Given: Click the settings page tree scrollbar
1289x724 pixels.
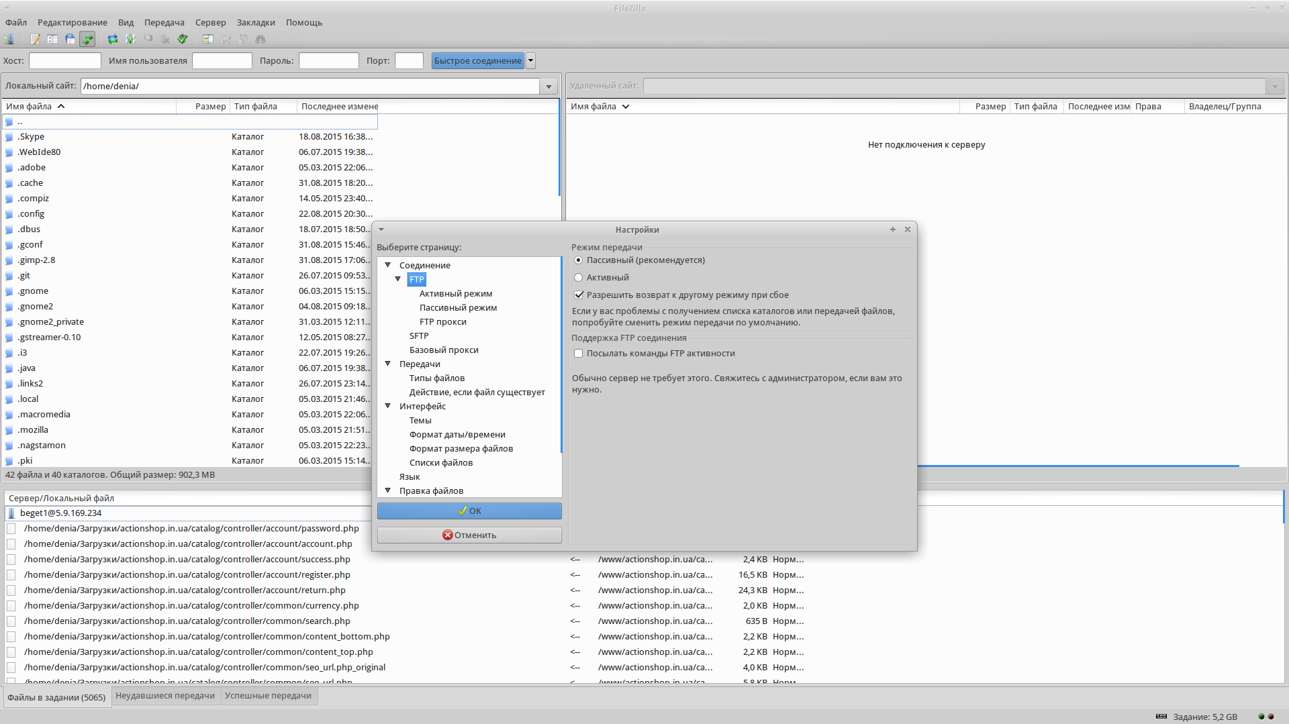Looking at the screenshot, I should coord(561,356).
